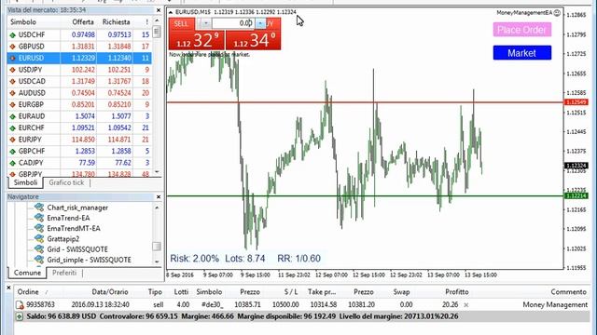597x335 pixels.
Task: Select the EURJPY symbol row
Action: [x=79, y=140]
